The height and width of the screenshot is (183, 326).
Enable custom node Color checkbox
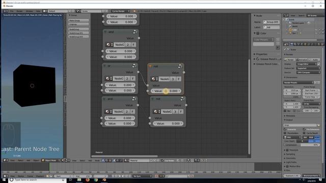(x=258, y=33)
